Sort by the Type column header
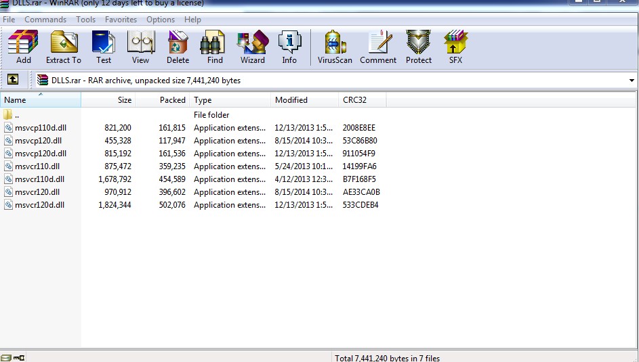This screenshot has height=362, width=639. 230,100
